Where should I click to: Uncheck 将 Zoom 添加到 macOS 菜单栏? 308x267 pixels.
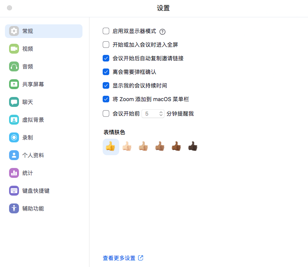(x=106, y=99)
